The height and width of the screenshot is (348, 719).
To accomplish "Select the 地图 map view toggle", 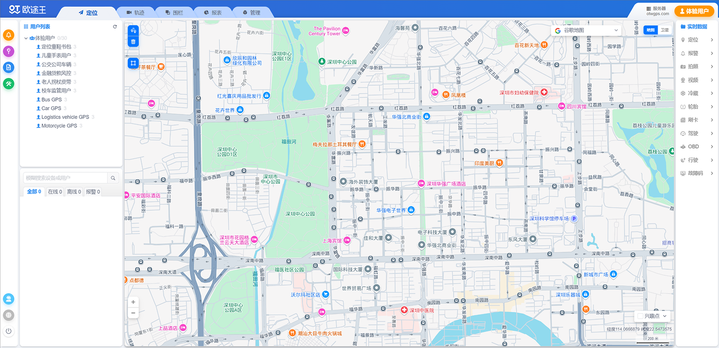I will click(650, 30).
